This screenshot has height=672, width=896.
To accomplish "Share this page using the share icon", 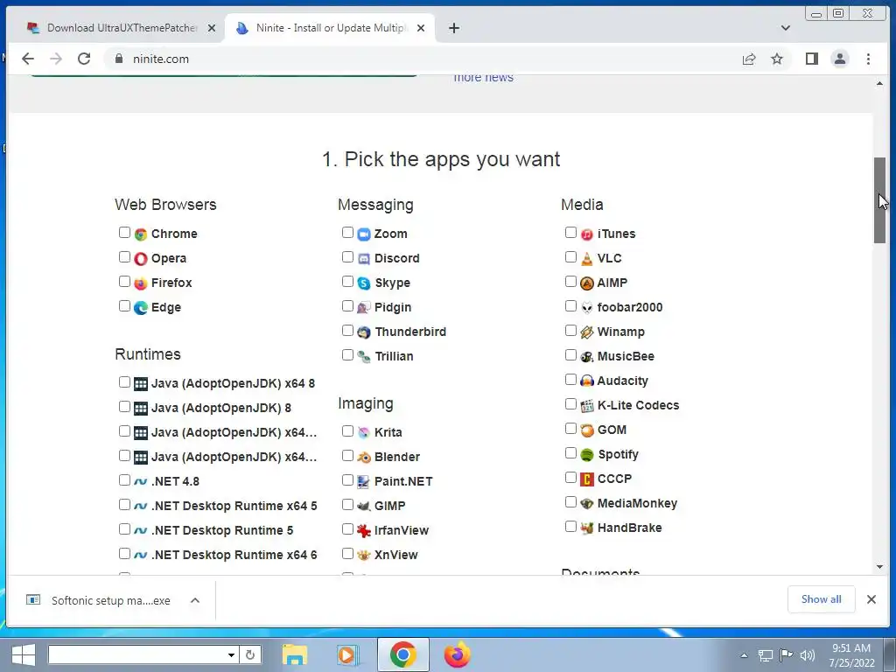I will (749, 59).
